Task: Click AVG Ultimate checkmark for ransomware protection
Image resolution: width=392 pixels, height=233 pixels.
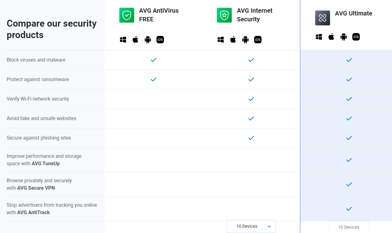Action: (x=349, y=80)
